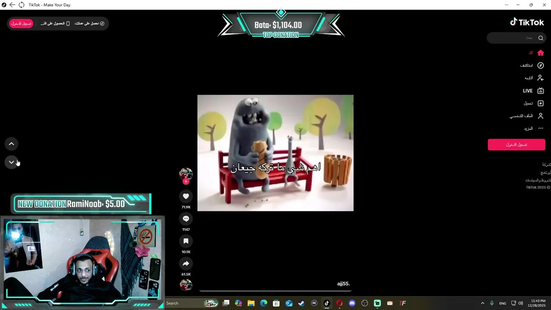
Task: Open Opera browser from the taskbar
Action: pos(339,303)
